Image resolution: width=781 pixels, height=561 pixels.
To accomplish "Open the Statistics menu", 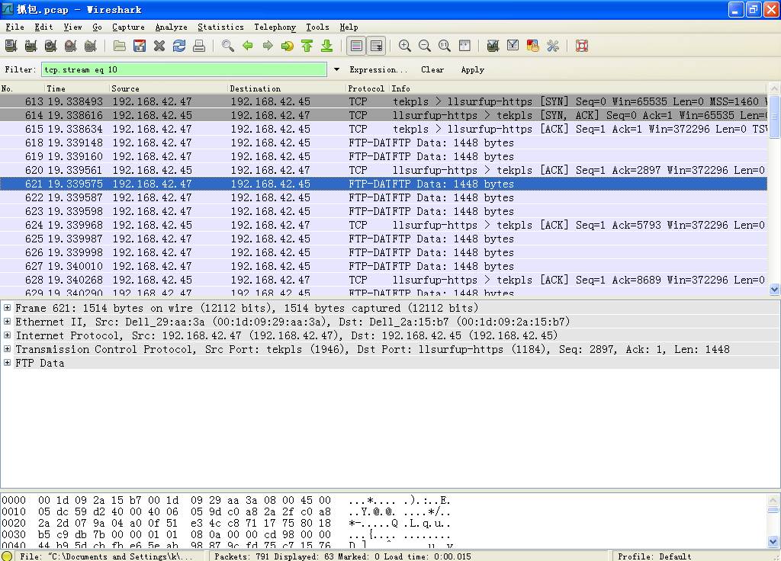I will (220, 27).
